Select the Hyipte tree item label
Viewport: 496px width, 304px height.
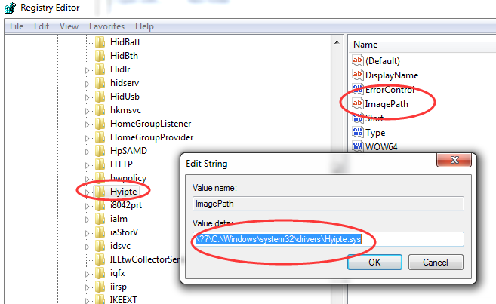(x=123, y=192)
